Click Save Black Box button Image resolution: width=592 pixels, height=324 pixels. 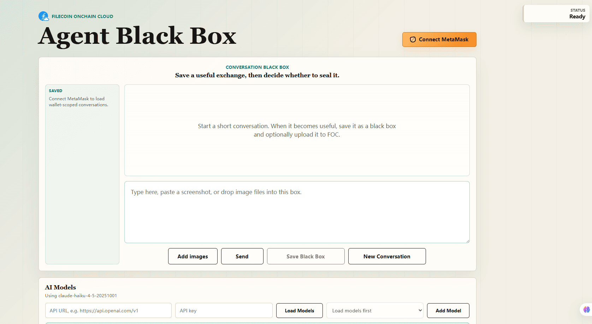point(306,256)
